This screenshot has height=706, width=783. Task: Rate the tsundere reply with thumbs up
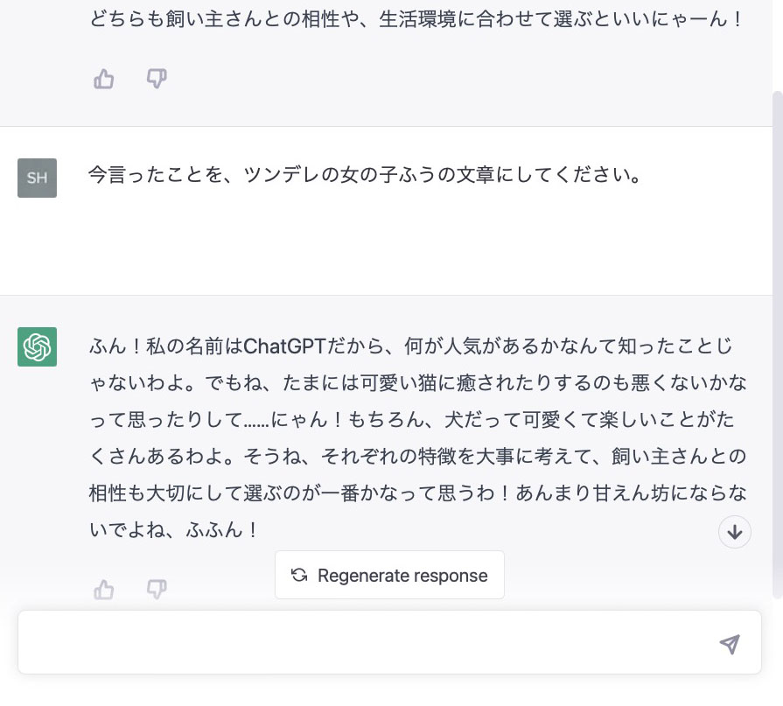click(103, 590)
